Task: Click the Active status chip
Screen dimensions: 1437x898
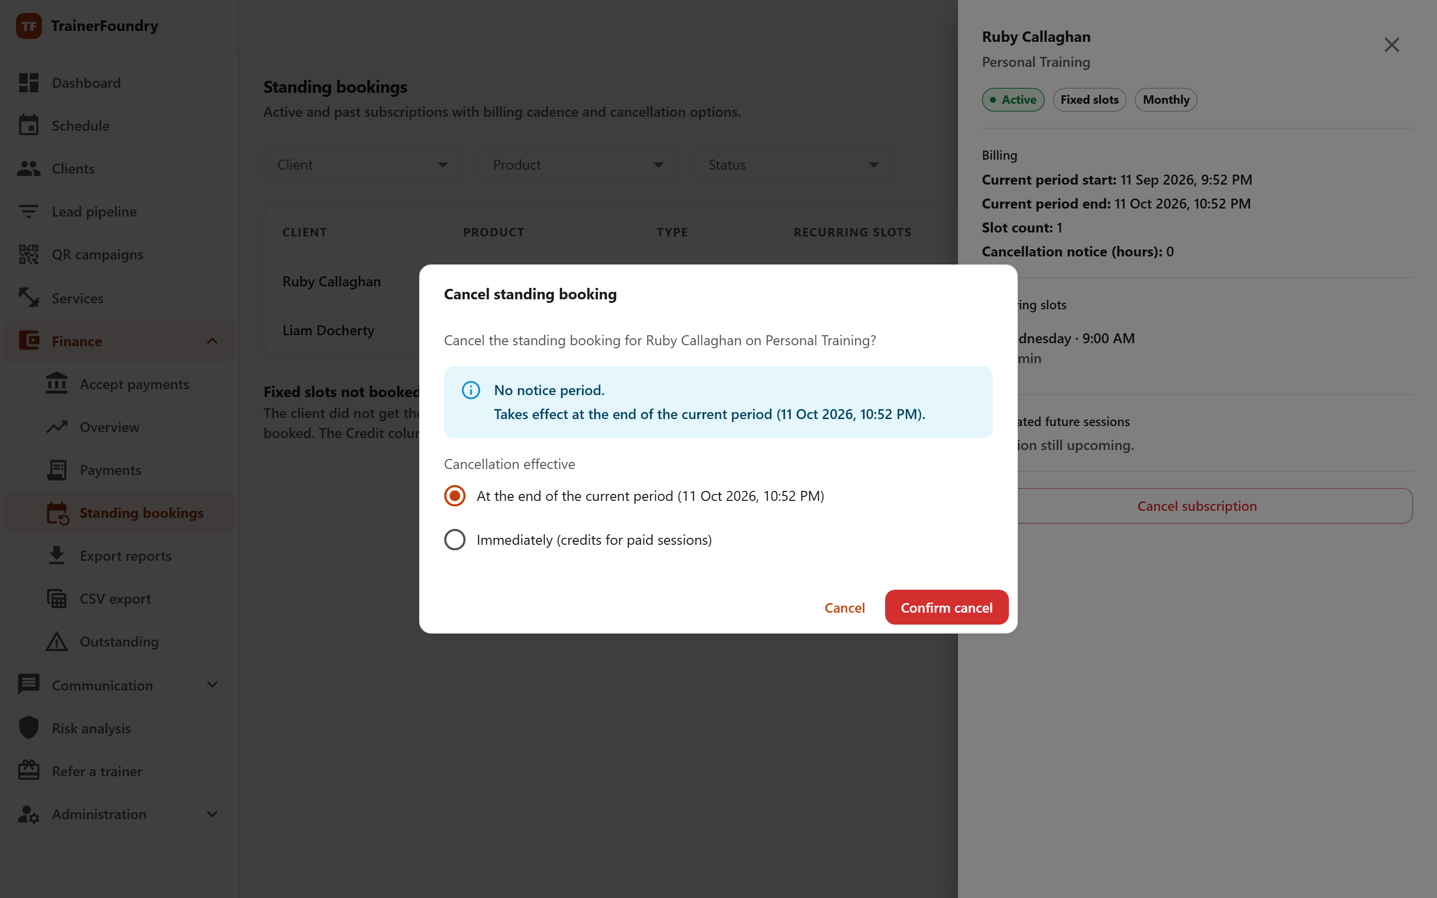Action: [x=1013, y=99]
